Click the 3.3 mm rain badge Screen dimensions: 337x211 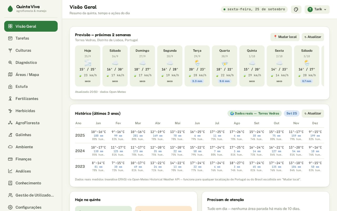(197, 81)
